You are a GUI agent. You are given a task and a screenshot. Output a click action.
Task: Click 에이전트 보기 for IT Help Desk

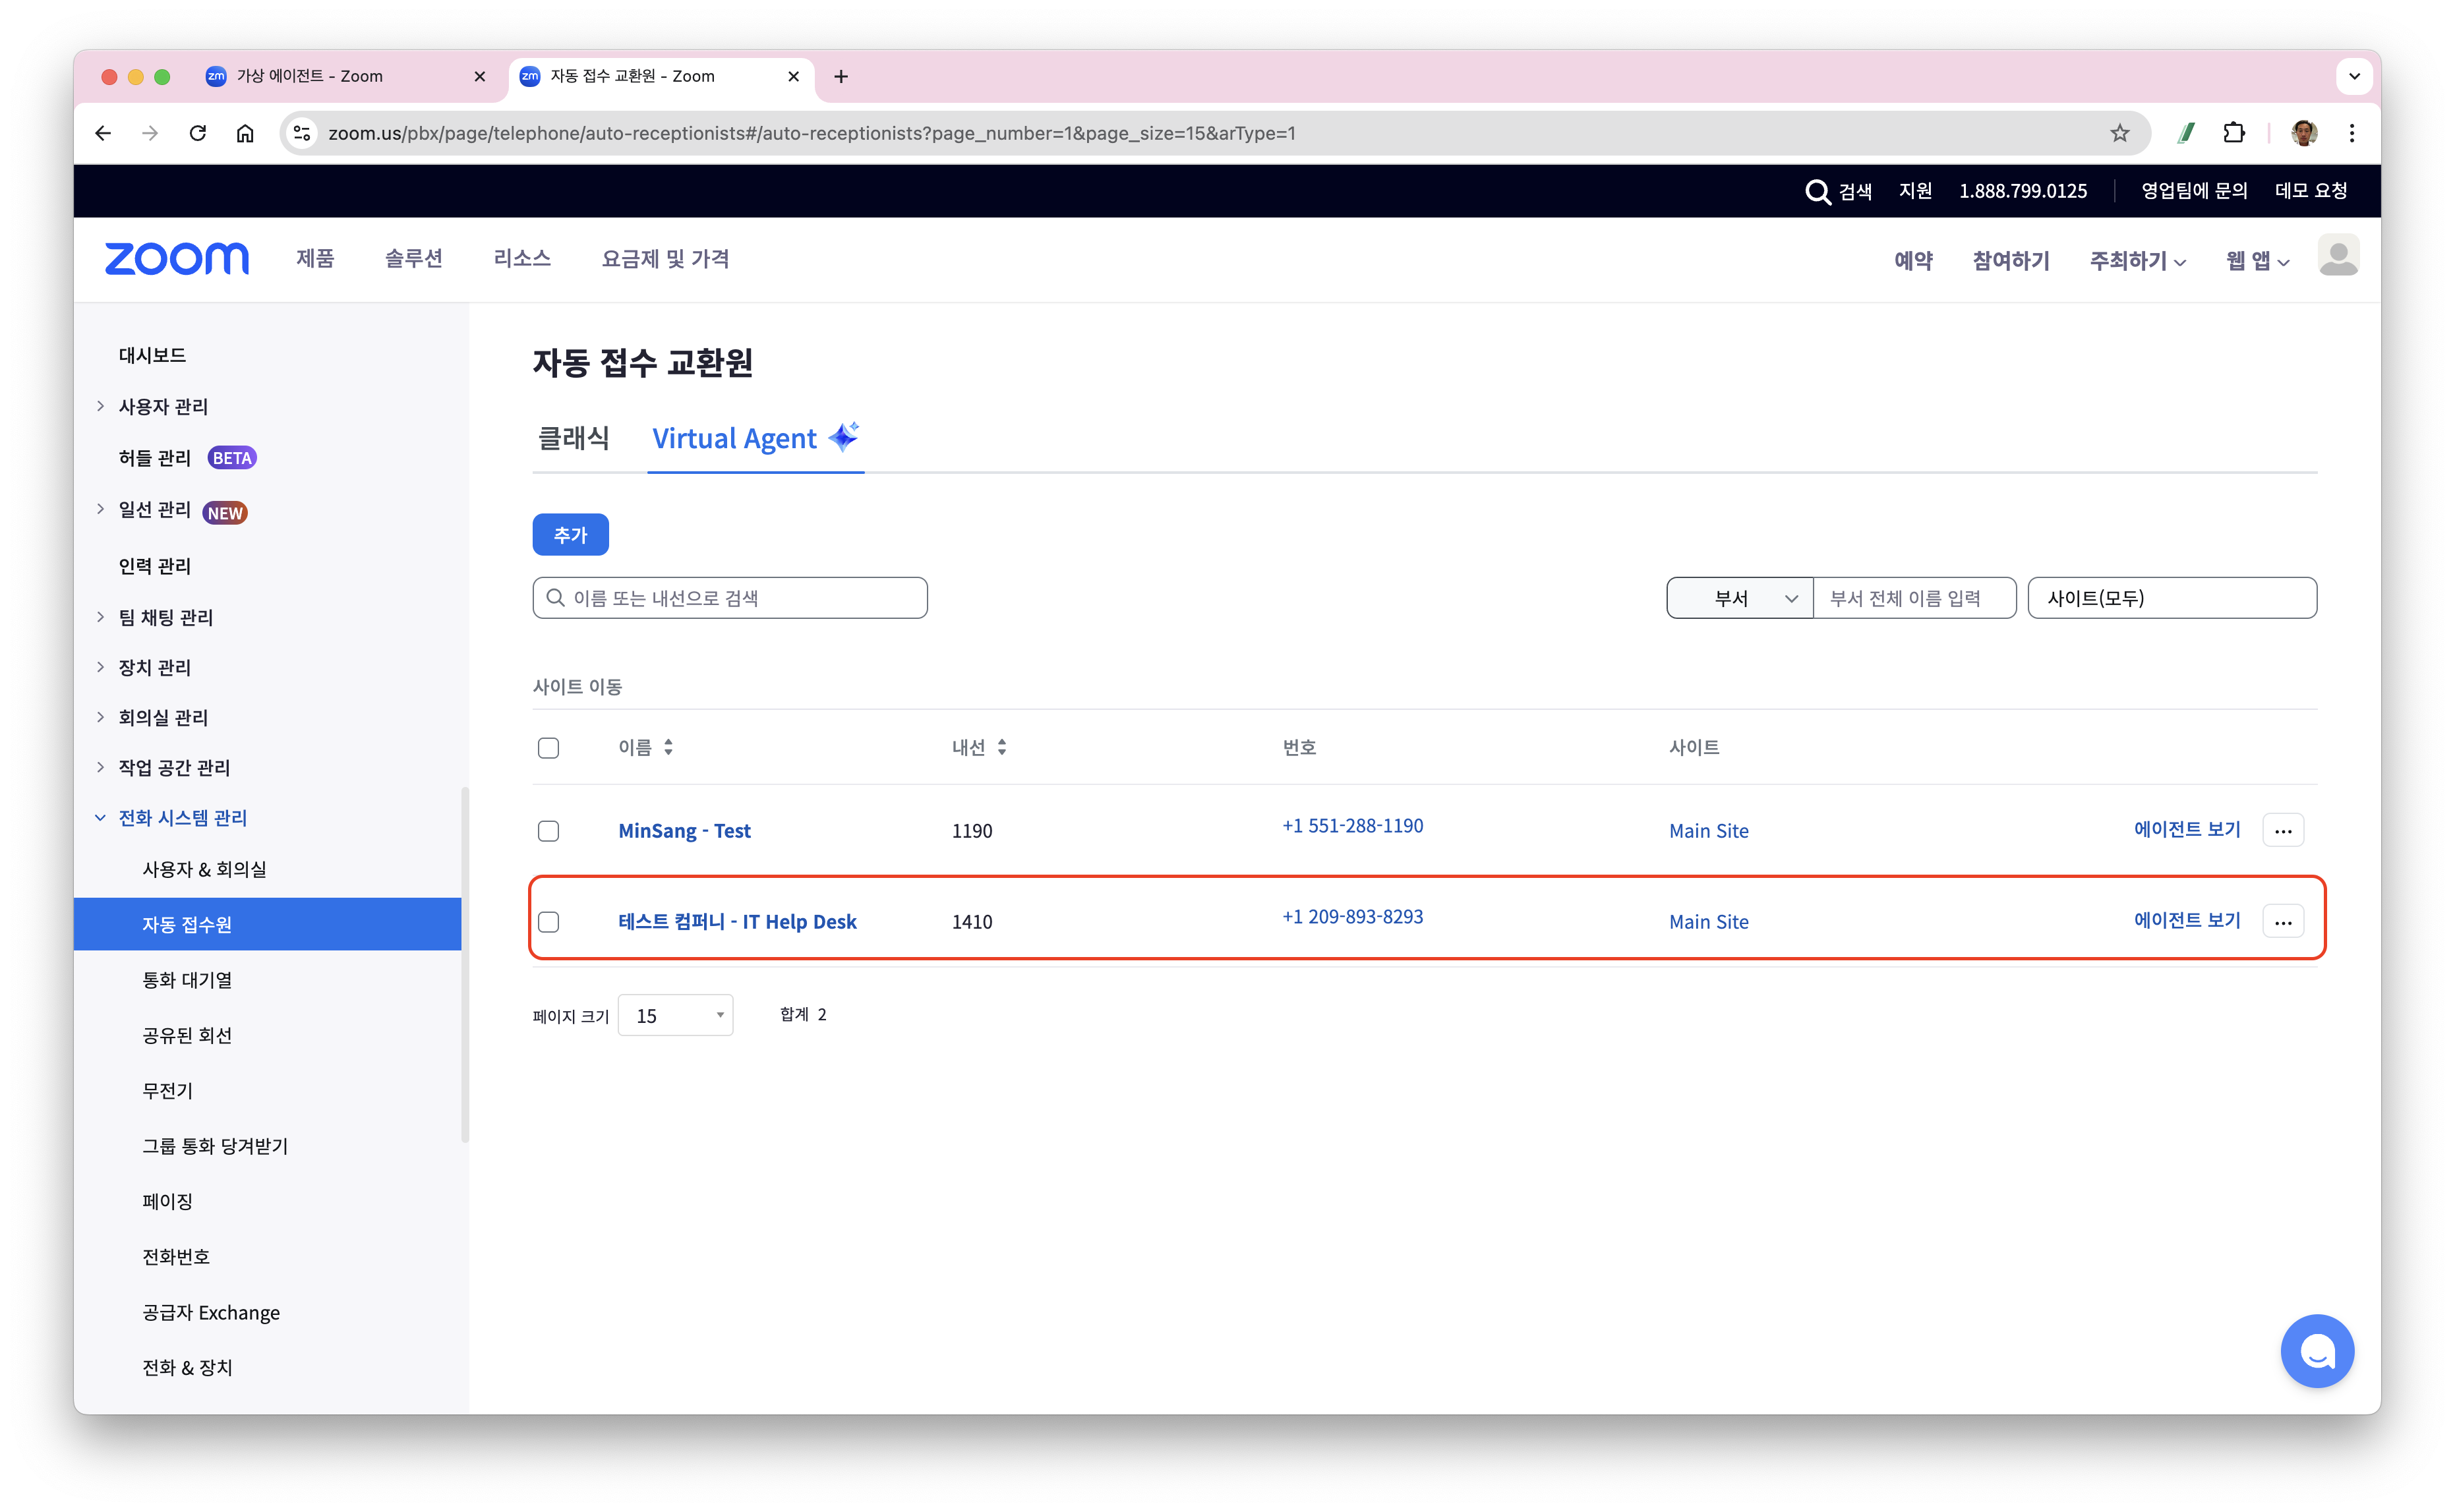2186,920
